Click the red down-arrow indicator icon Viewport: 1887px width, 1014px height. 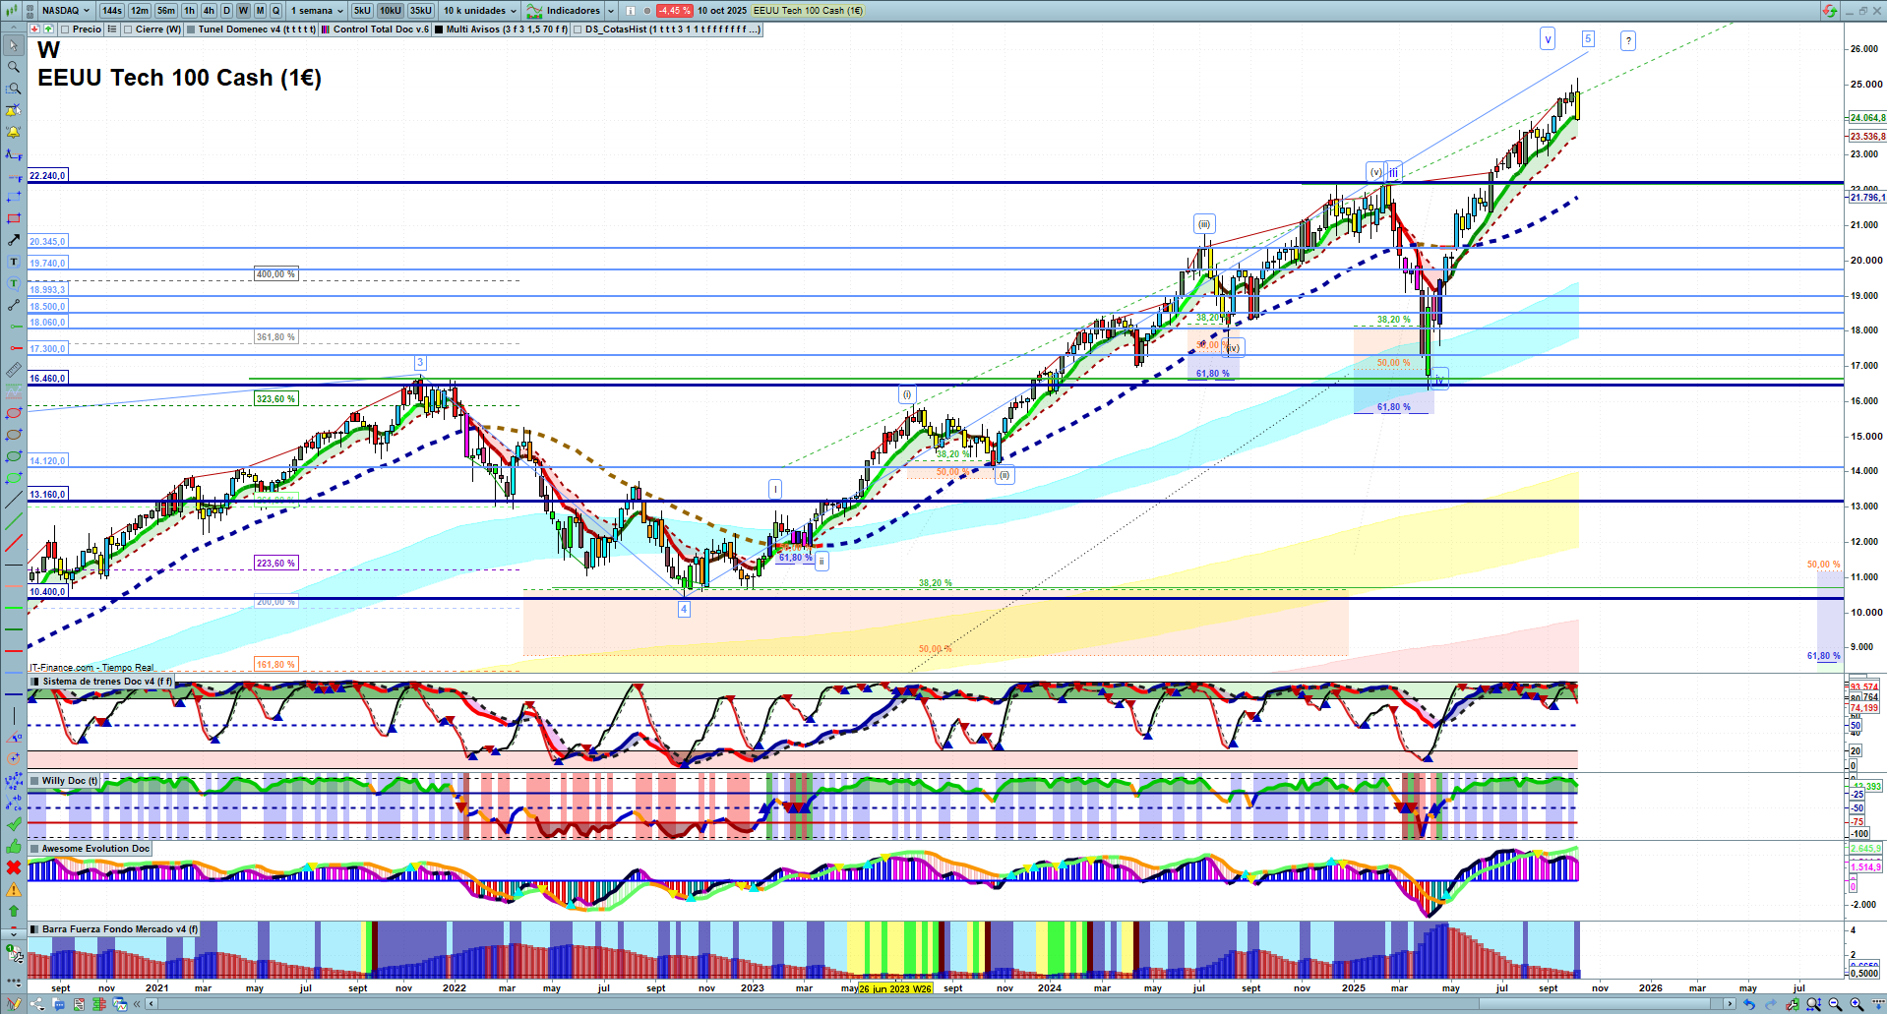(x=34, y=30)
